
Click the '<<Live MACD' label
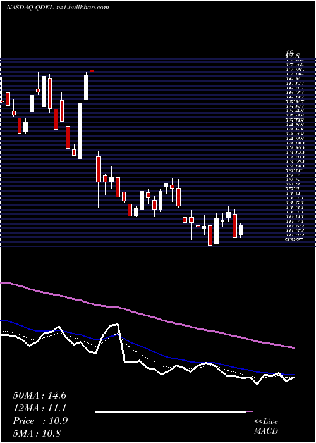pos(266,427)
